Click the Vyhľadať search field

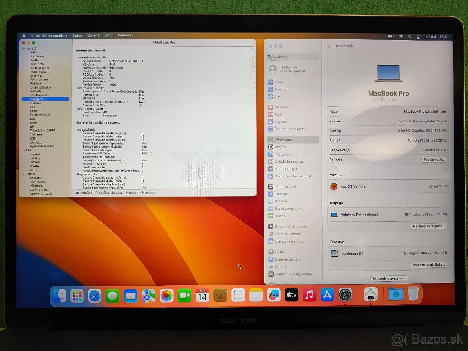click(292, 56)
